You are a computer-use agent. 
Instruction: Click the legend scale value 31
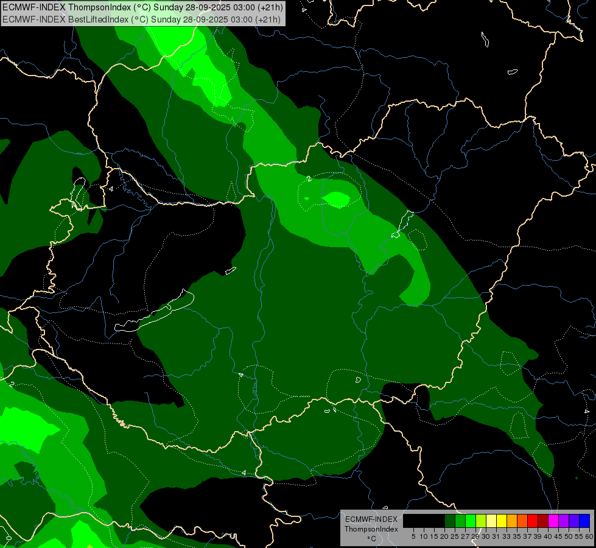pyautogui.click(x=496, y=536)
